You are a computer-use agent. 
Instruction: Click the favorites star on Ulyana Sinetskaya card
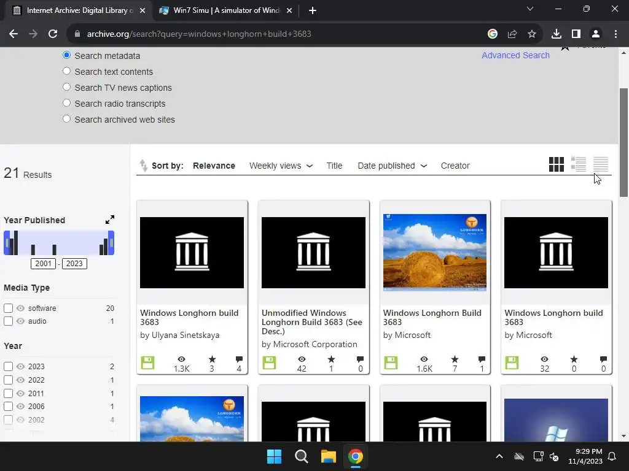tap(212, 359)
